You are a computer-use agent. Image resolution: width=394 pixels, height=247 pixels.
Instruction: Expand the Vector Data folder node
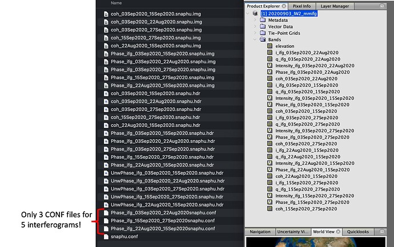point(255,26)
